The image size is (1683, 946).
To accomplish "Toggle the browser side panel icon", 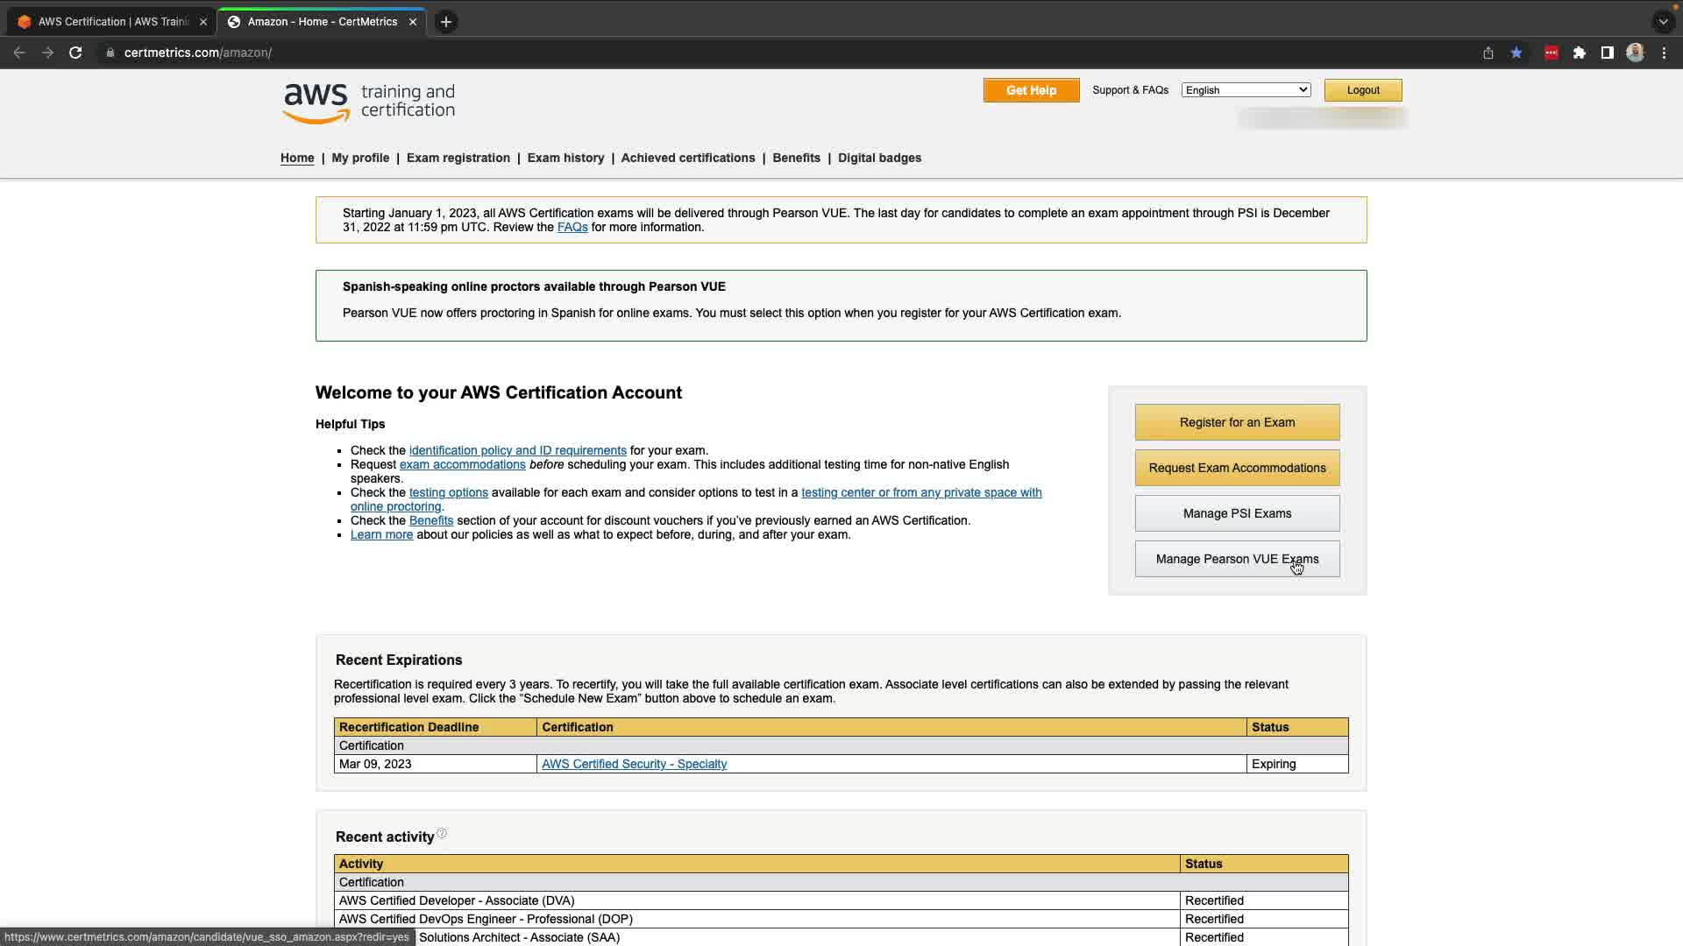I will (1607, 53).
